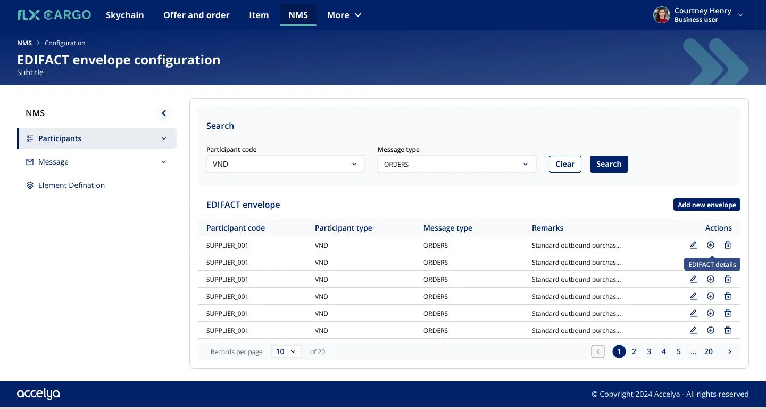Click the plus icon in the last envelope row
The width and height of the screenshot is (766, 409).
(711, 330)
